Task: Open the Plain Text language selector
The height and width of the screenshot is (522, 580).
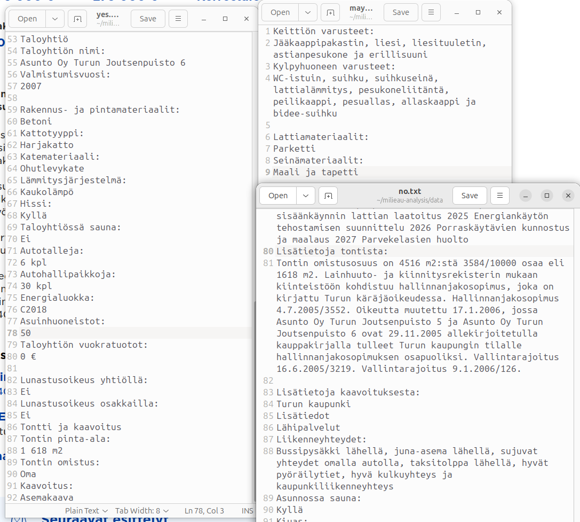Action: click(x=86, y=511)
